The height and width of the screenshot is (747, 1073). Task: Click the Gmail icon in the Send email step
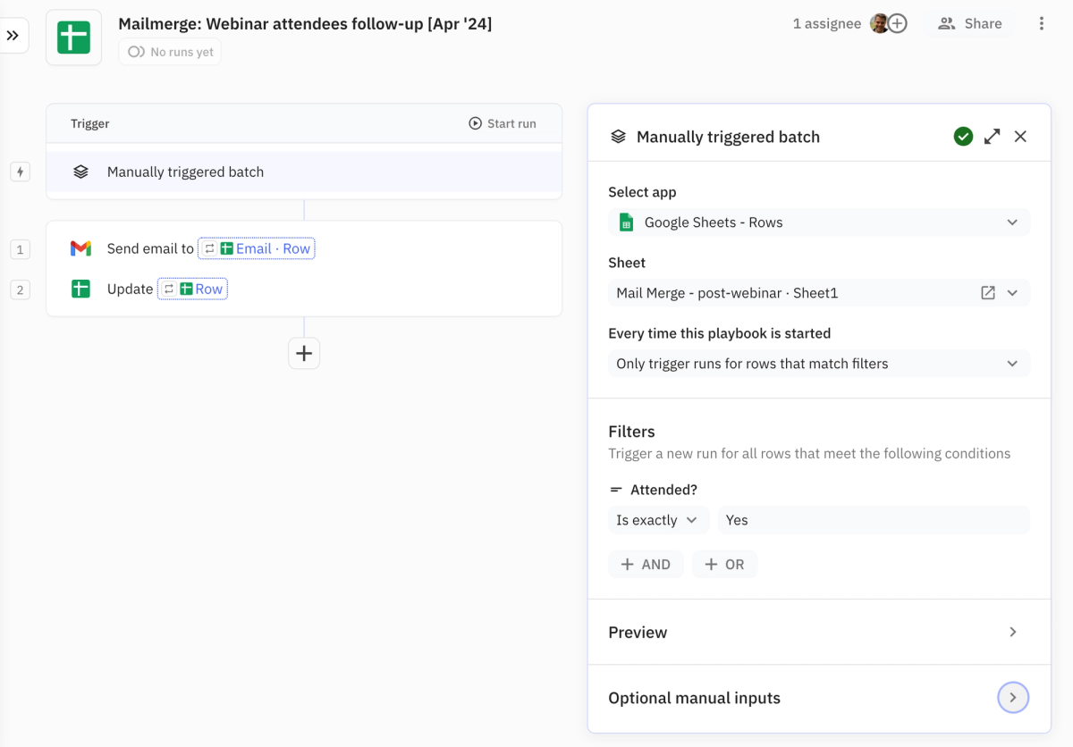coord(82,248)
